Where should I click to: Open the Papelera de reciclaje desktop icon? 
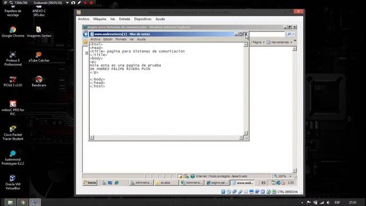click(x=13, y=11)
